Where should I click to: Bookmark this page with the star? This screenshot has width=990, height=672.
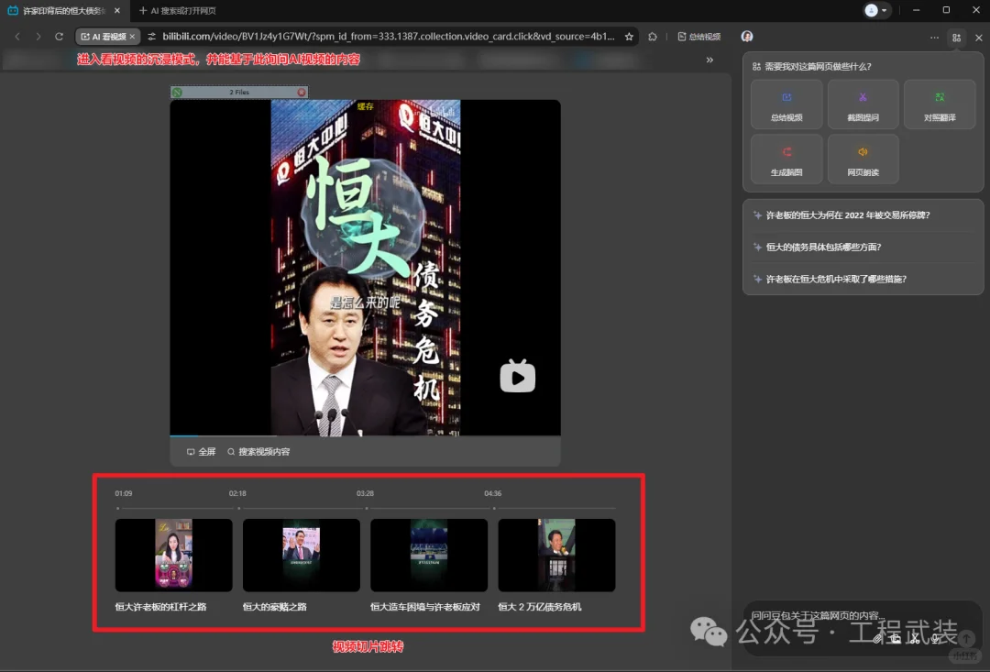tap(629, 37)
